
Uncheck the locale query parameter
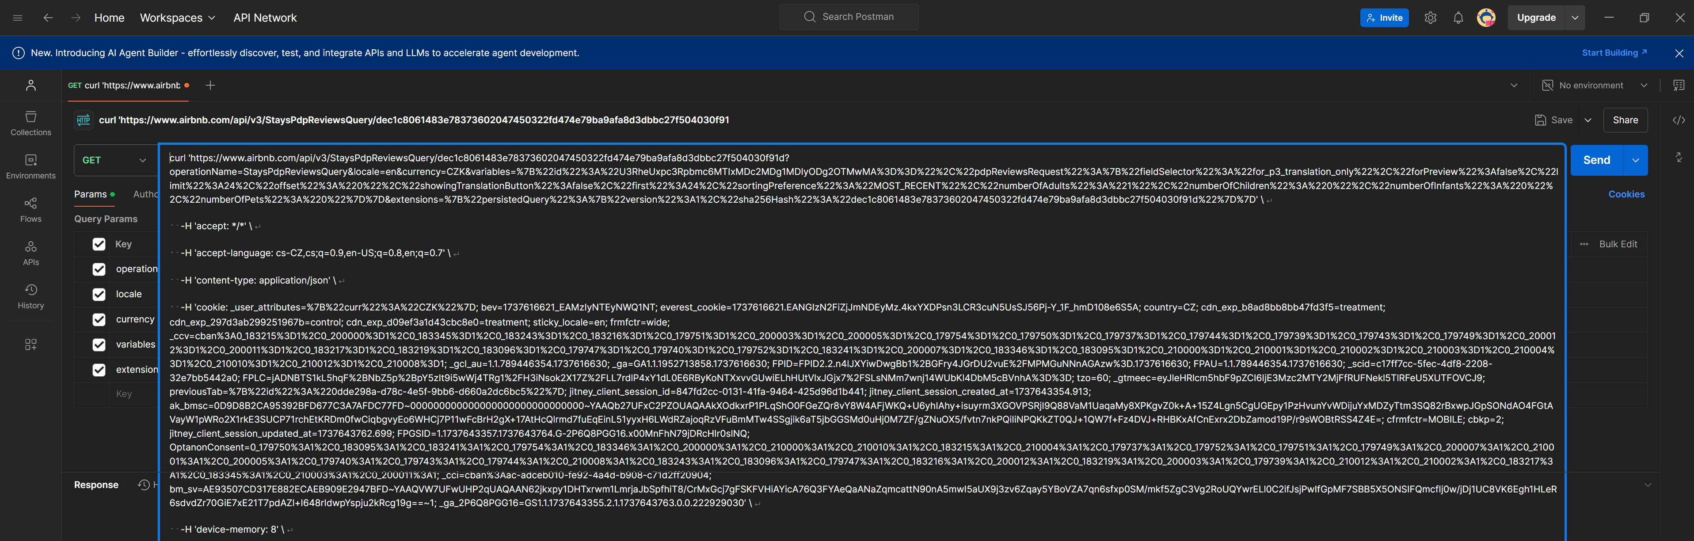coord(99,294)
